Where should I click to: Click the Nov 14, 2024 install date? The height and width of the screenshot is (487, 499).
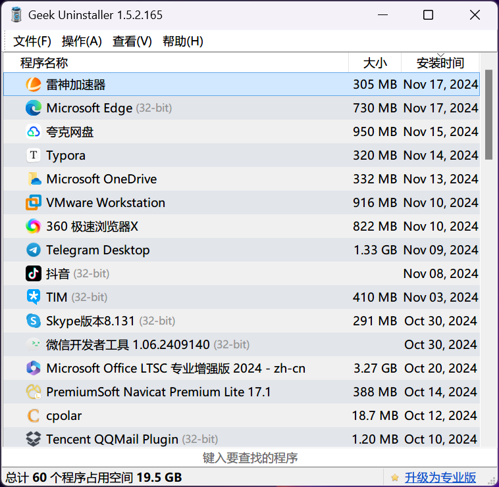tap(441, 155)
